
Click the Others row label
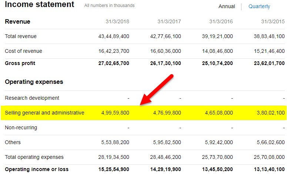tap(13, 142)
